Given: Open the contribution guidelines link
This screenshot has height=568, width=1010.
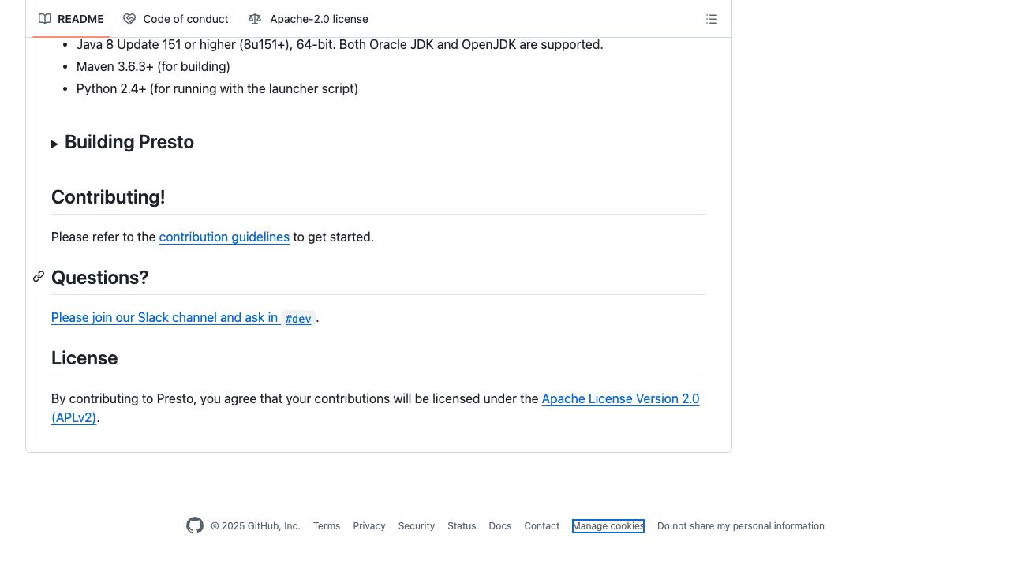Looking at the screenshot, I should pos(224,237).
